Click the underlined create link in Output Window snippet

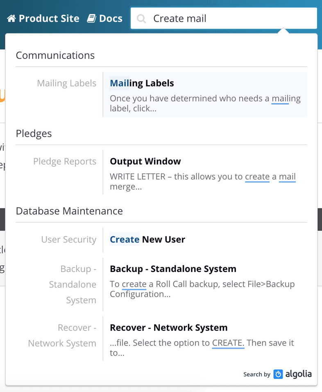(x=256, y=177)
